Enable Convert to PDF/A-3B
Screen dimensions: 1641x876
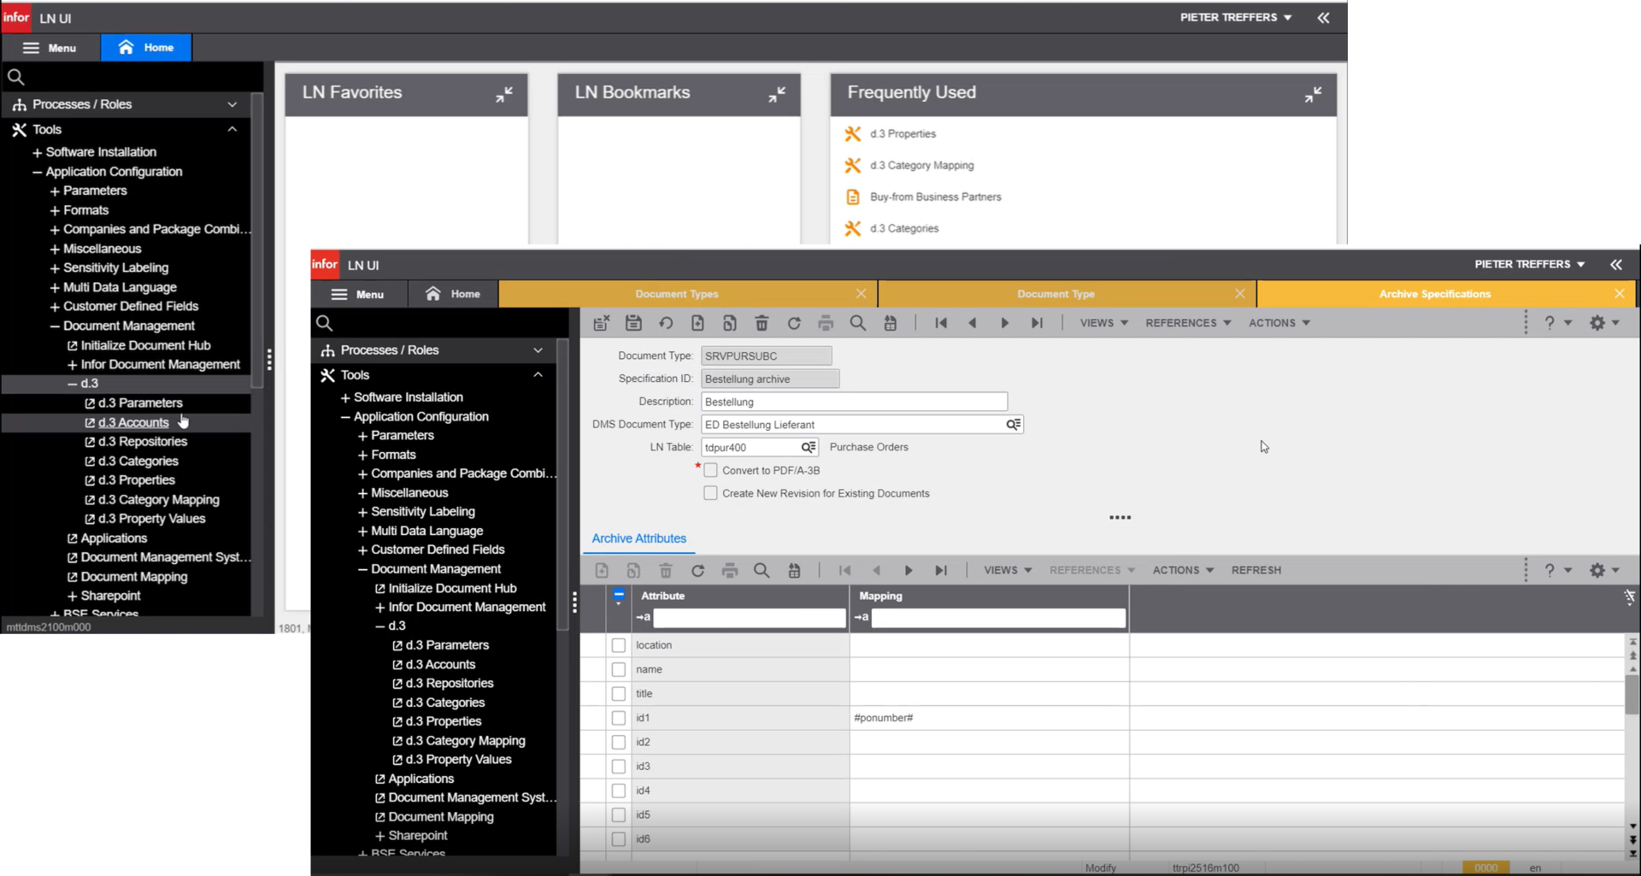click(x=710, y=469)
